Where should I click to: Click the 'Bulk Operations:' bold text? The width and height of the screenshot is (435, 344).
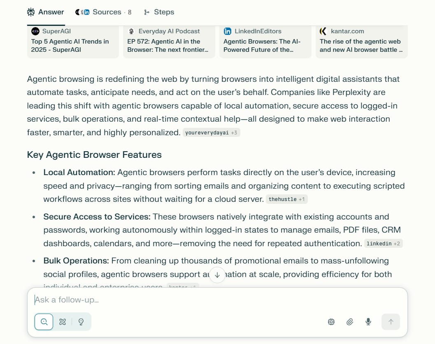coord(76,261)
